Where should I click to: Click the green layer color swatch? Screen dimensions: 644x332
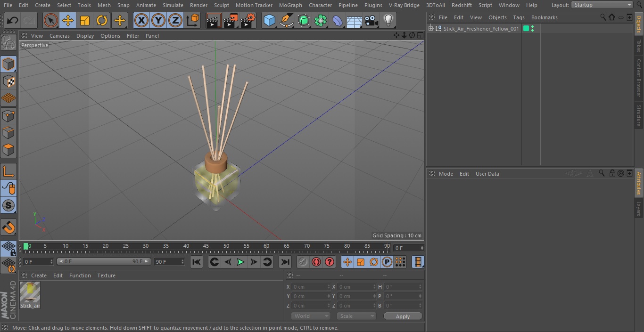[526, 29]
